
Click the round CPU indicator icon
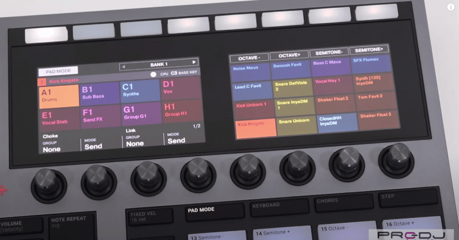tap(153, 74)
